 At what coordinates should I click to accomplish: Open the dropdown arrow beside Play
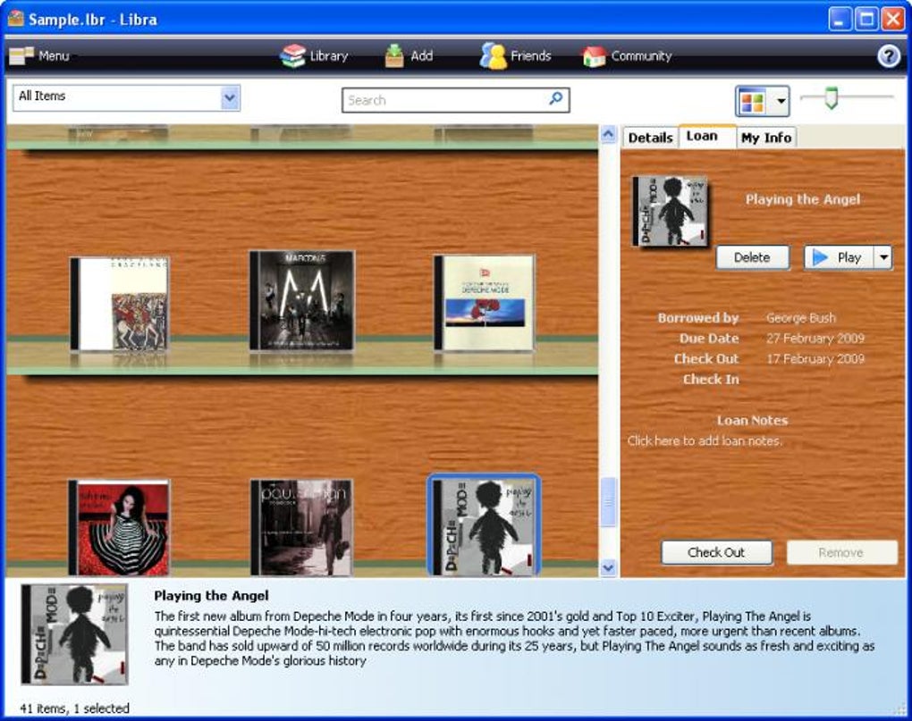click(x=883, y=257)
